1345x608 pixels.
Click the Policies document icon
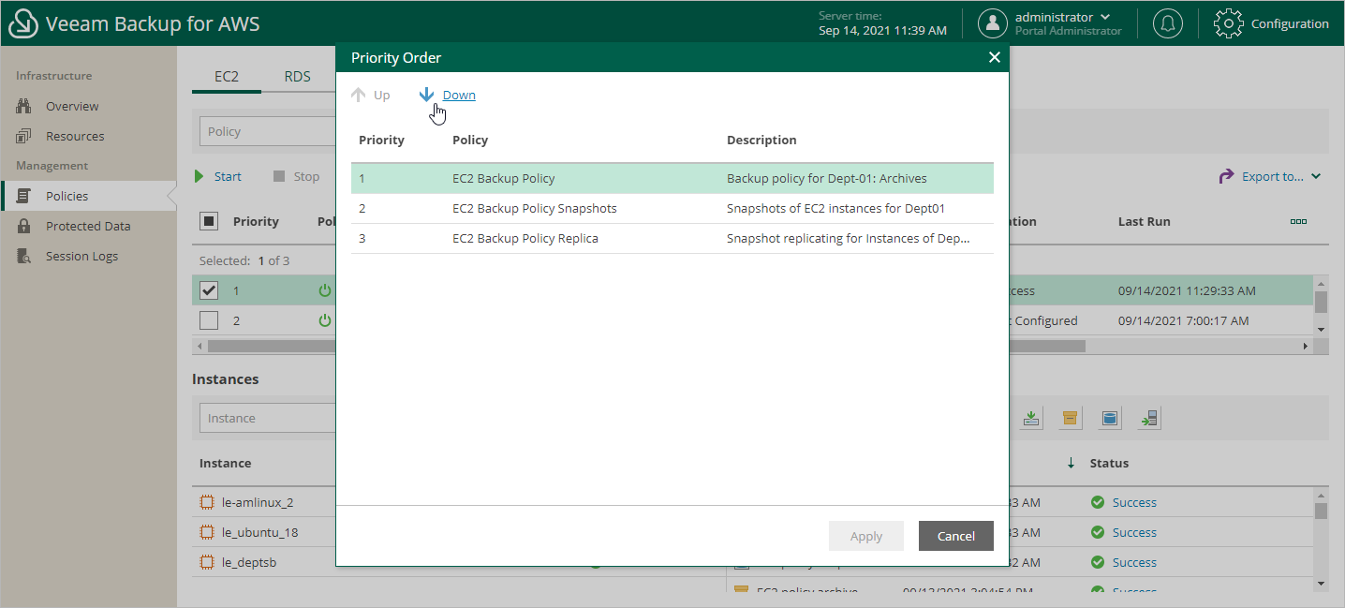24,196
